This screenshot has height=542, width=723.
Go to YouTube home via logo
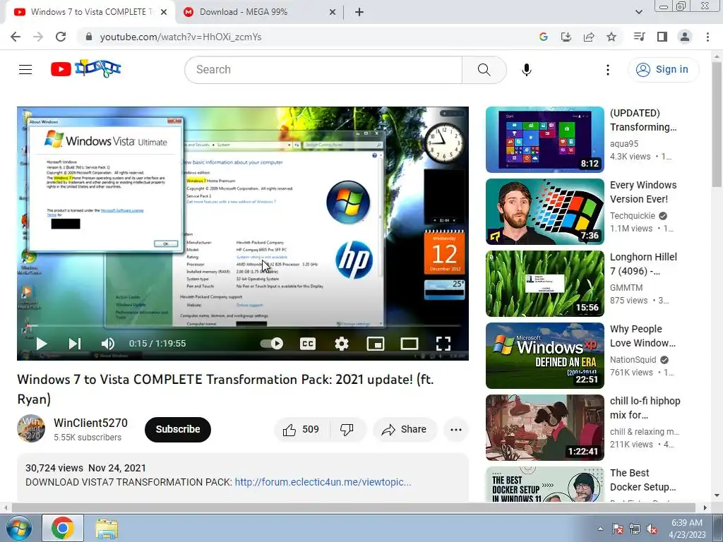(x=85, y=68)
